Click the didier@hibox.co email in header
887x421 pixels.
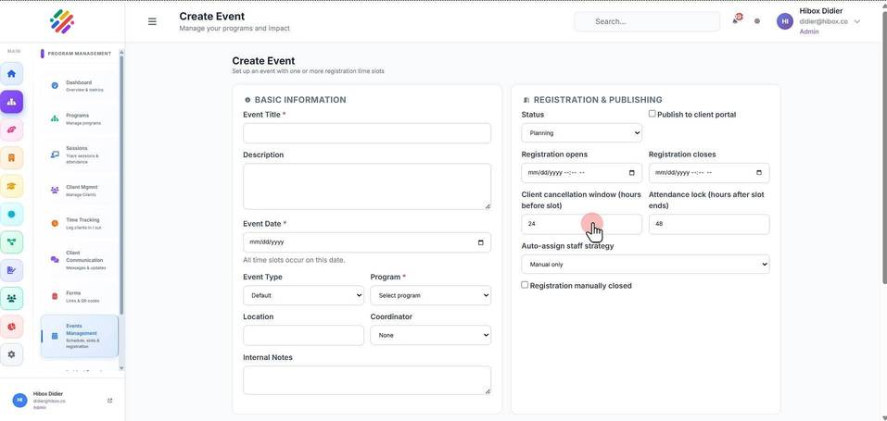click(823, 21)
